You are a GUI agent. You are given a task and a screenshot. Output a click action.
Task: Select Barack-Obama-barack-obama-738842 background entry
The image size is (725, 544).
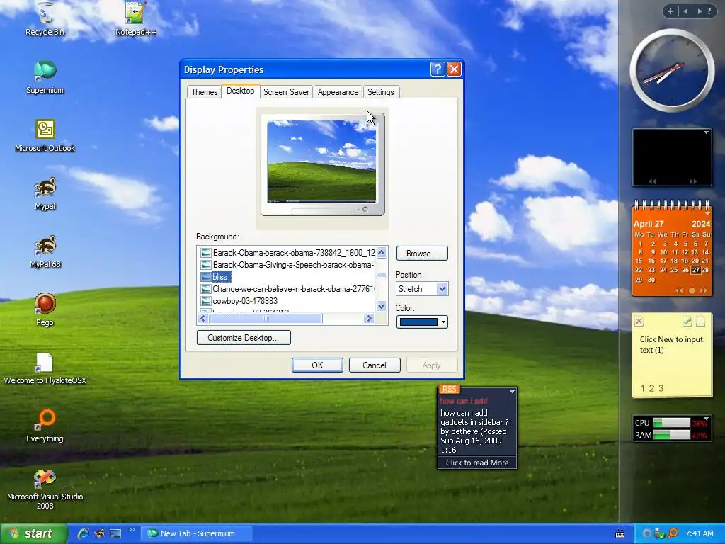point(287,253)
